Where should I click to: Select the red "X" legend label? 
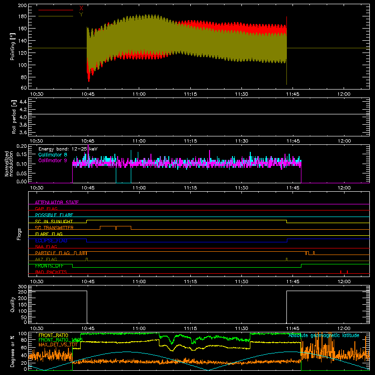[81, 8]
